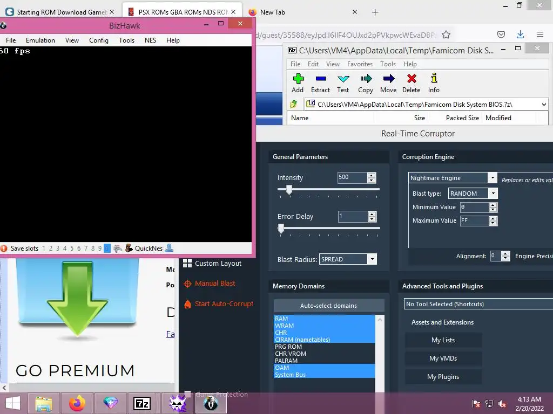Select save slot 7 in BizHawk

coord(86,249)
